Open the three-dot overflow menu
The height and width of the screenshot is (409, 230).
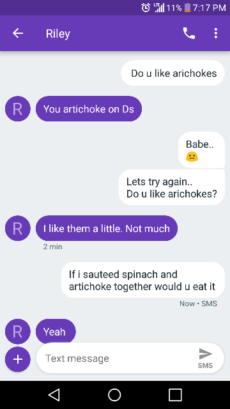tap(216, 33)
